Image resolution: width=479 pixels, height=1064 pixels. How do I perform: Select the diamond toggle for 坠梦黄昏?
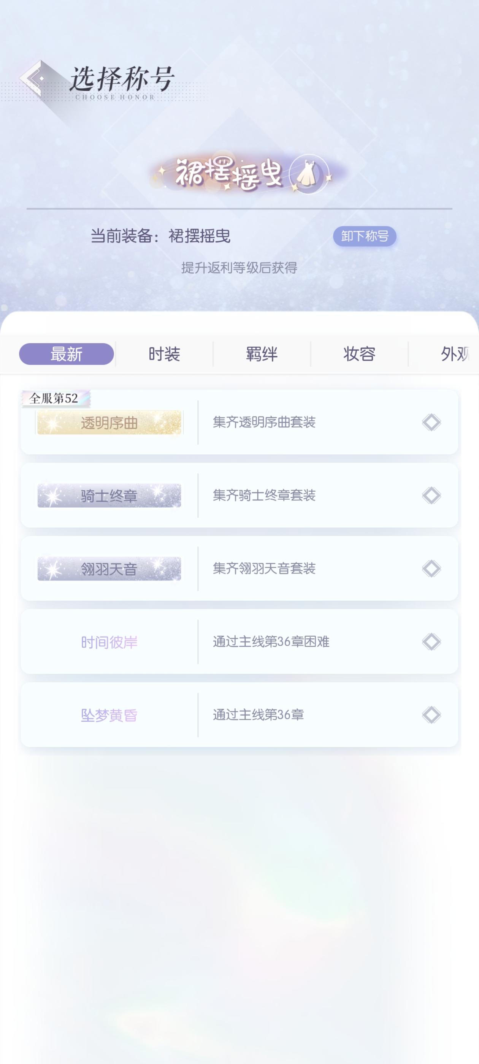point(431,714)
